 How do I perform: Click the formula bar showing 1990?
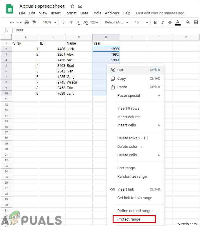tap(106, 31)
